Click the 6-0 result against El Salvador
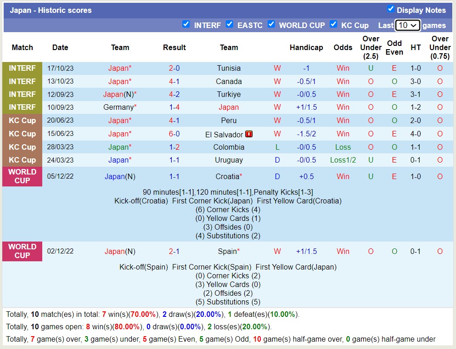This screenshot has height=349, width=456. click(x=174, y=134)
